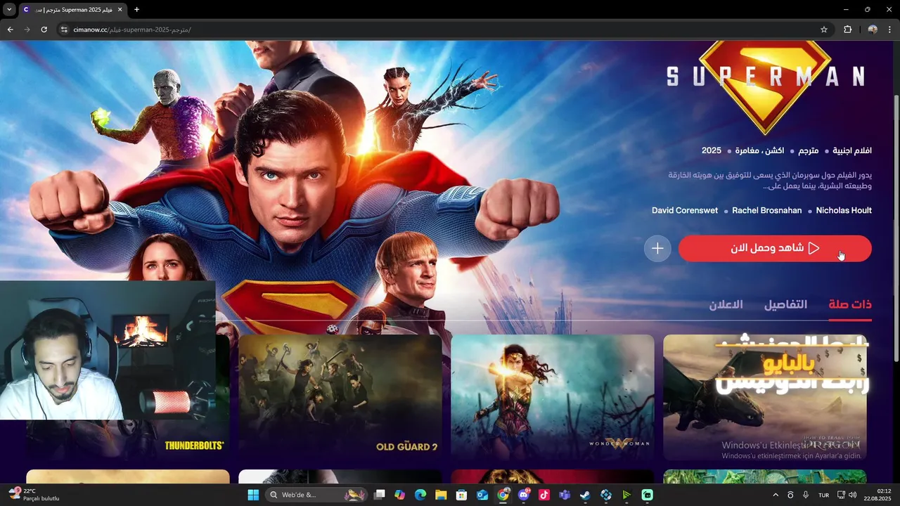Open Microsoft Teams from the taskbar
Viewport: 900px width, 506px height.
565,495
